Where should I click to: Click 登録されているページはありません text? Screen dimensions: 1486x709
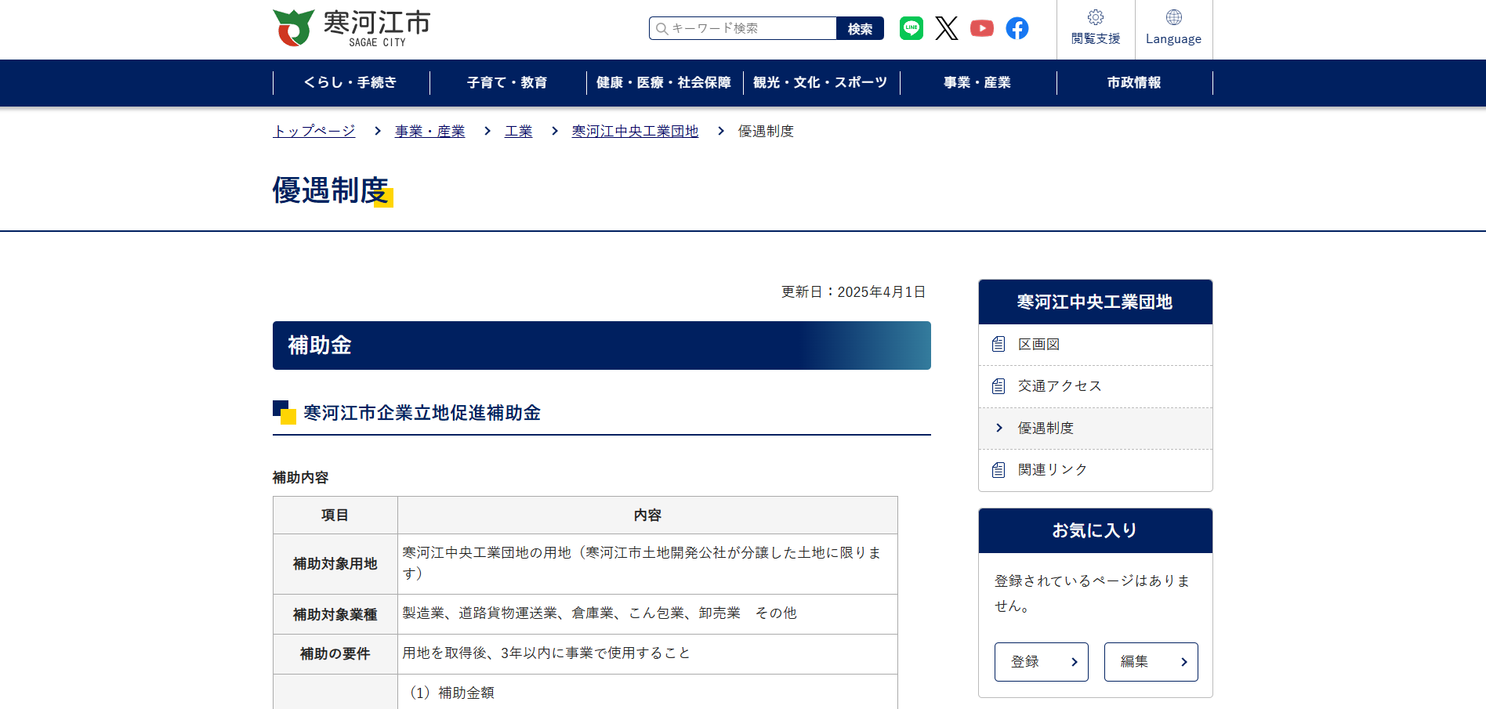1093,593
